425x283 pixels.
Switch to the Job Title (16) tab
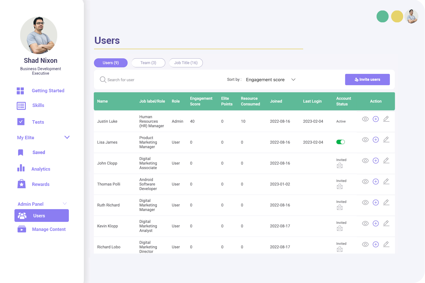pyautogui.click(x=186, y=63)
